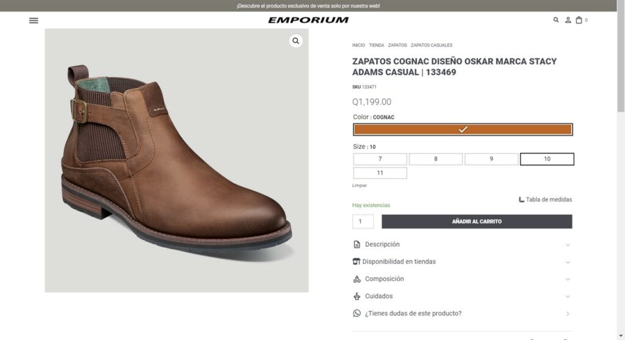Open the hamburger menu icon

tap(34, 20)
